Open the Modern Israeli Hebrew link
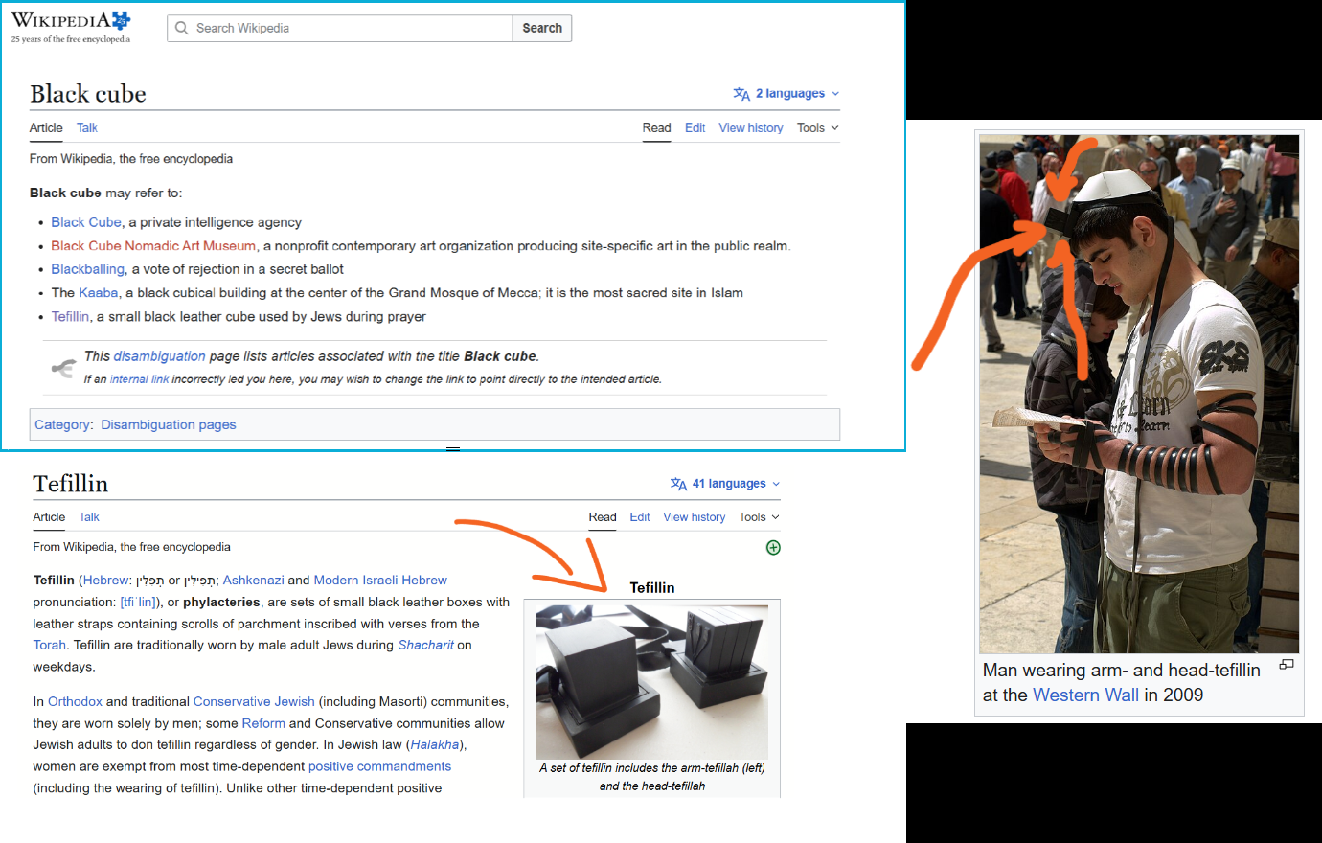This screenshot has height=843, width=1322. [x=380, y=581]
